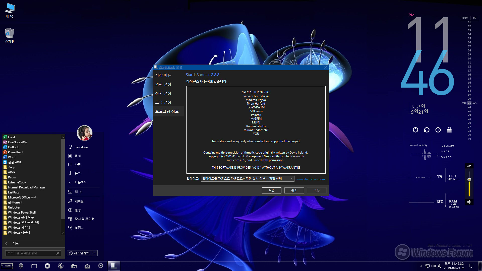This screenshot has width=482, height=271.
Task: Click the mail taskbar icon
Action: point(87,266)
